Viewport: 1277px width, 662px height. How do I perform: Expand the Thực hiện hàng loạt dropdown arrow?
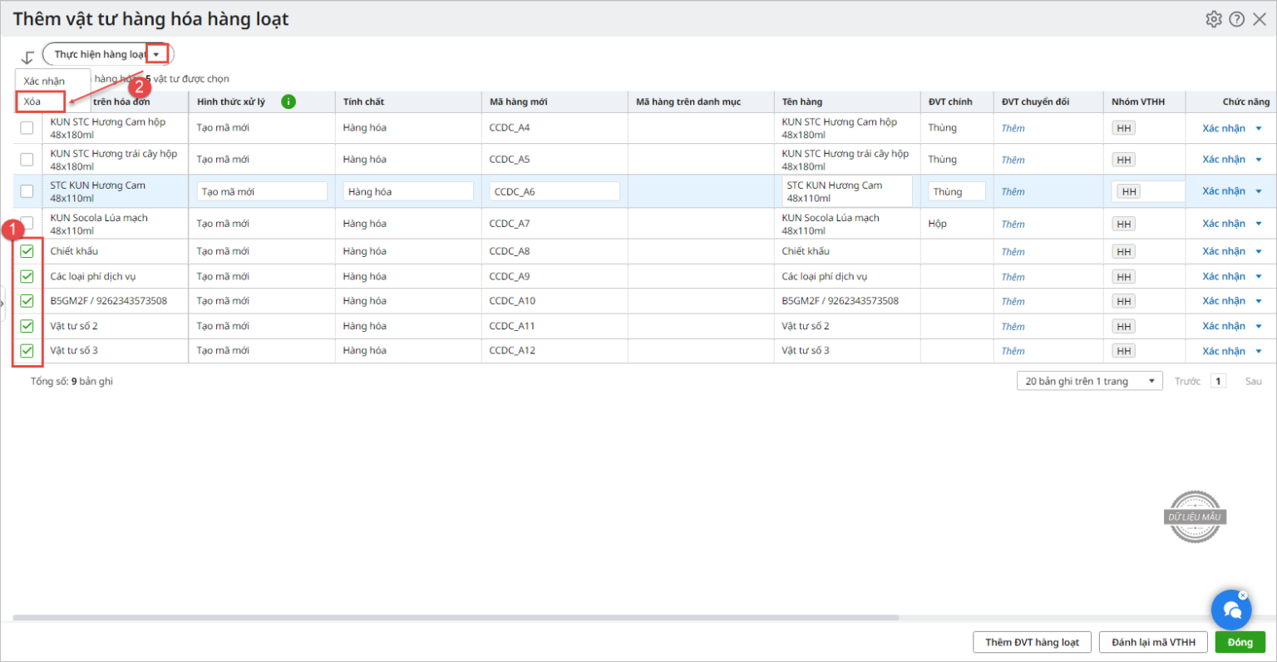(156, 55)
